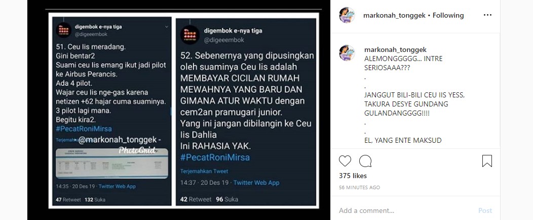Click the tweet 52 digembok profile avatar
Screen dimensions: 533x220
190,34
